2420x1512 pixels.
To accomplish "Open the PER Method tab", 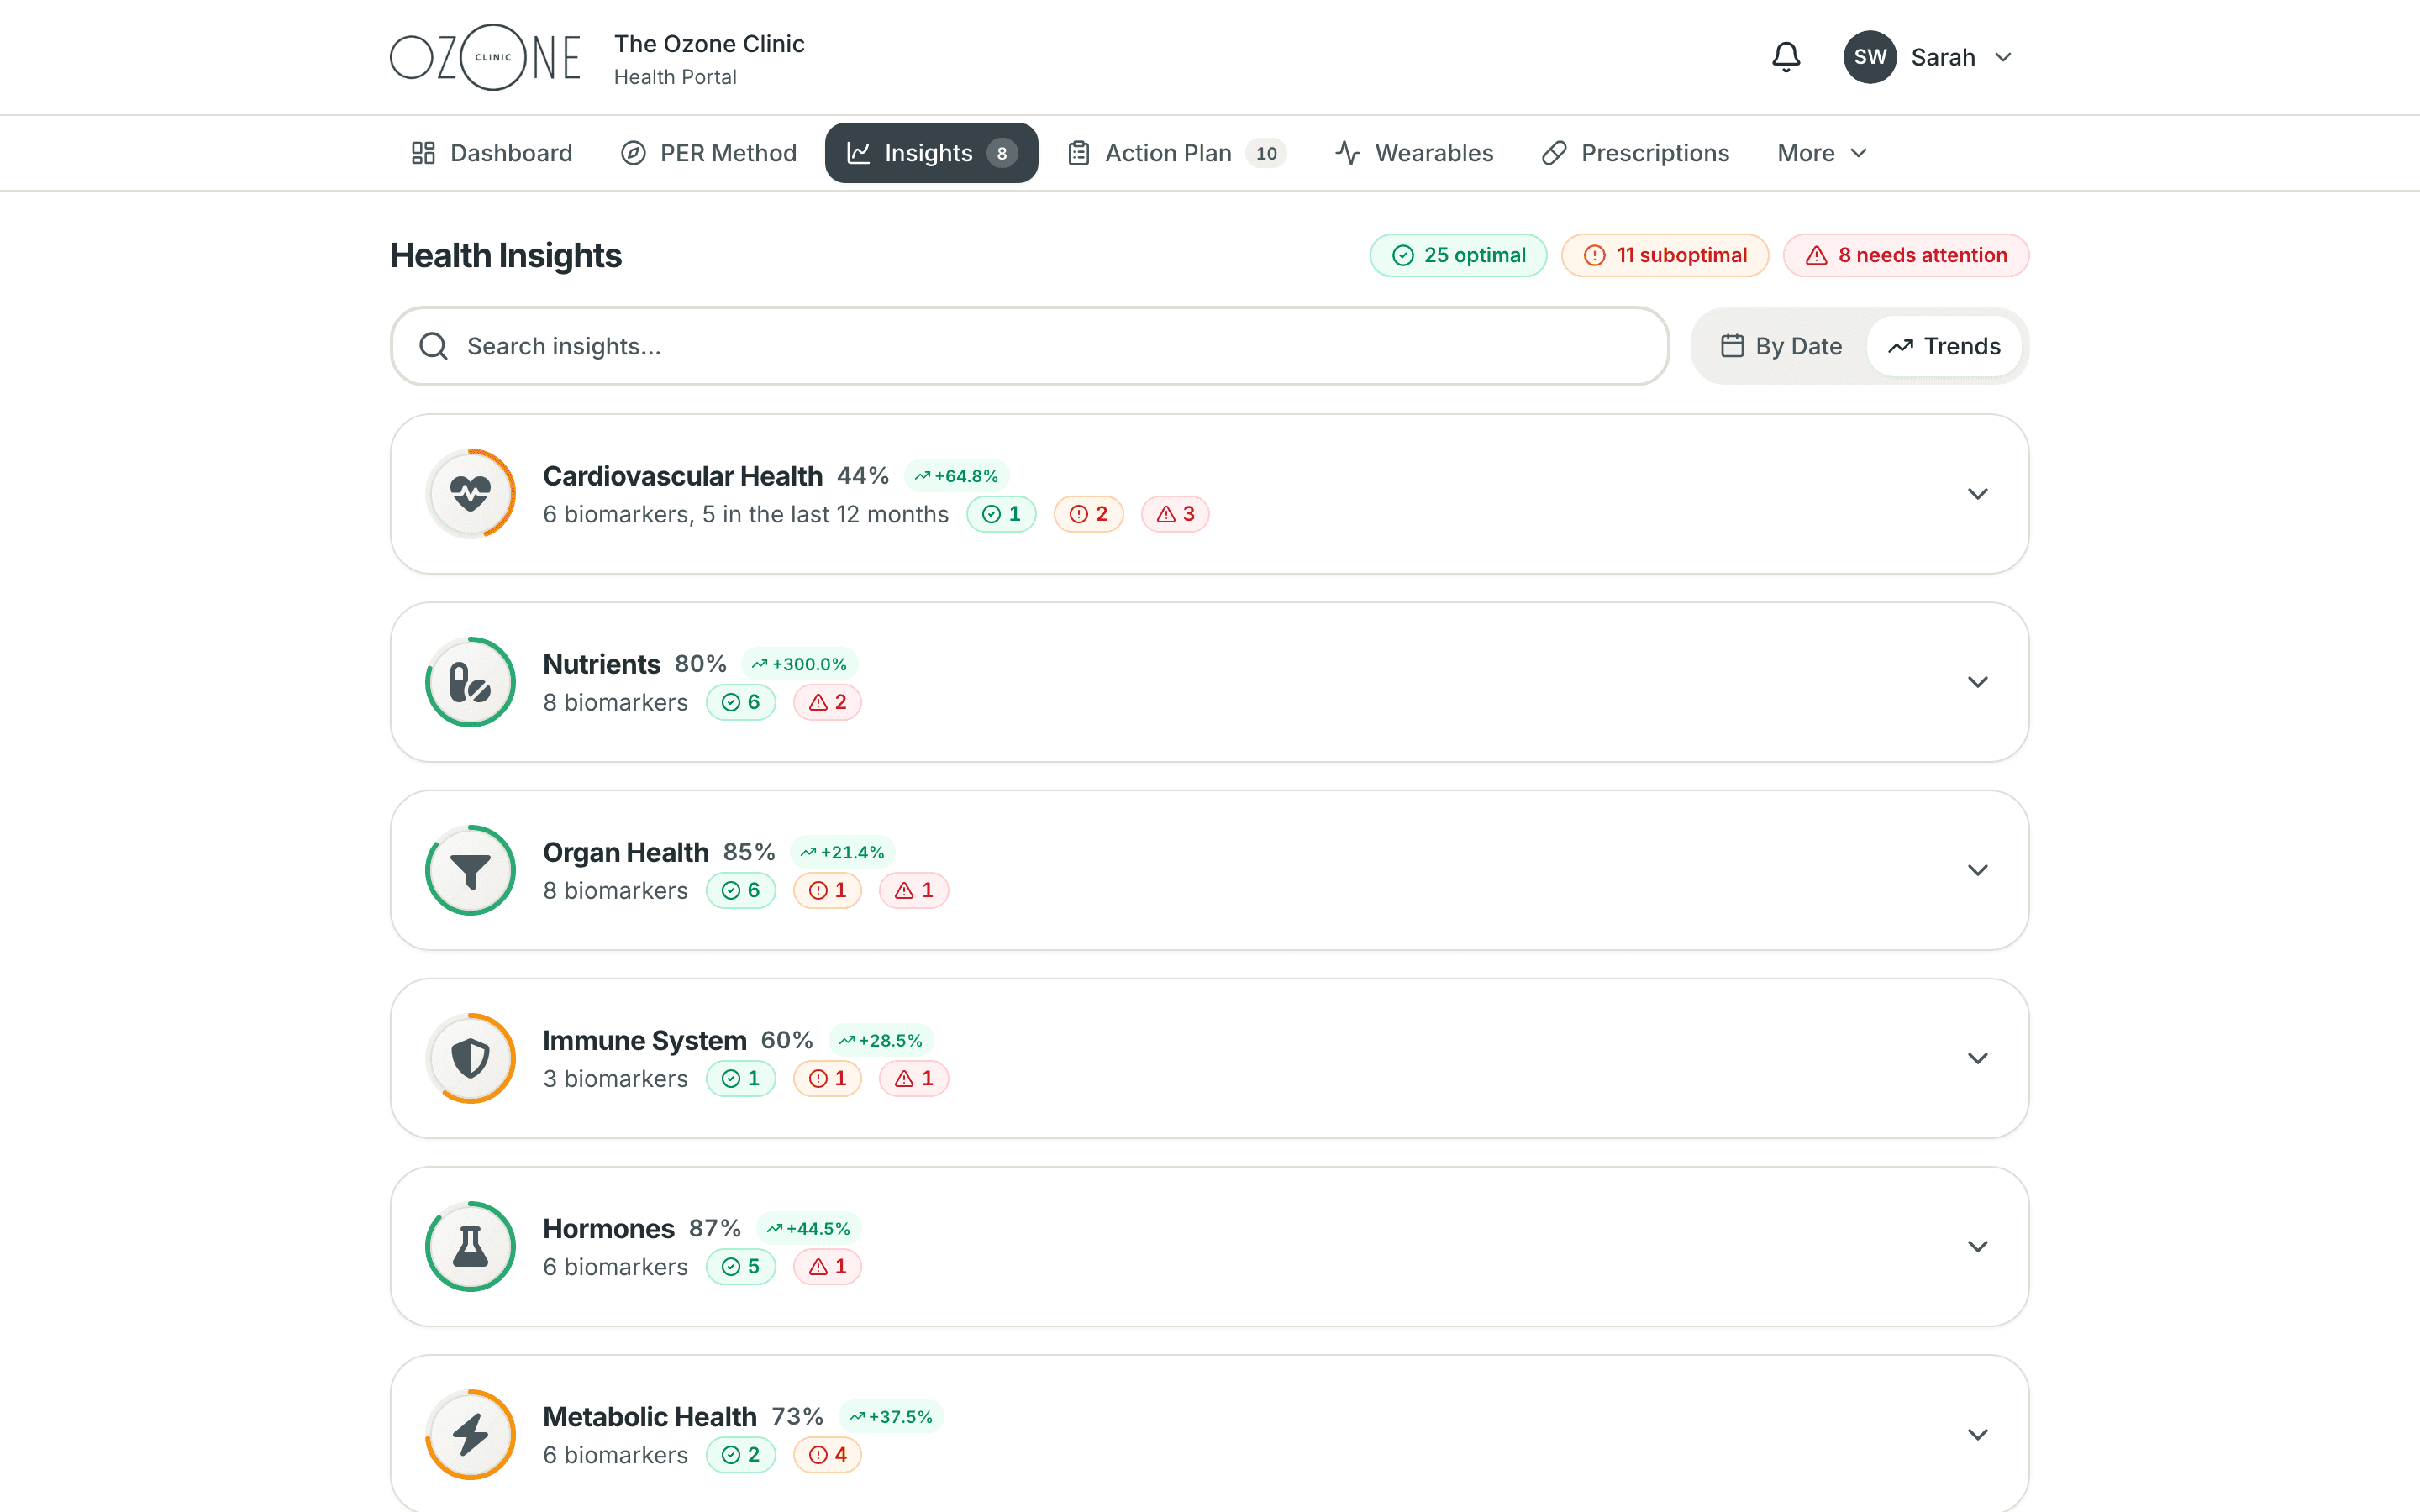I will (709, 153).
